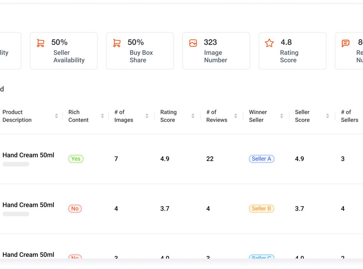This screenshot has width=363, height=269.
Task: Sort by # of Reviews column arrows
Action: [x=236, y=116]
